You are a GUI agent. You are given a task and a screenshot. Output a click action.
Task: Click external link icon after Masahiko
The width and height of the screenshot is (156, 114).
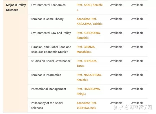pos(91,52)
